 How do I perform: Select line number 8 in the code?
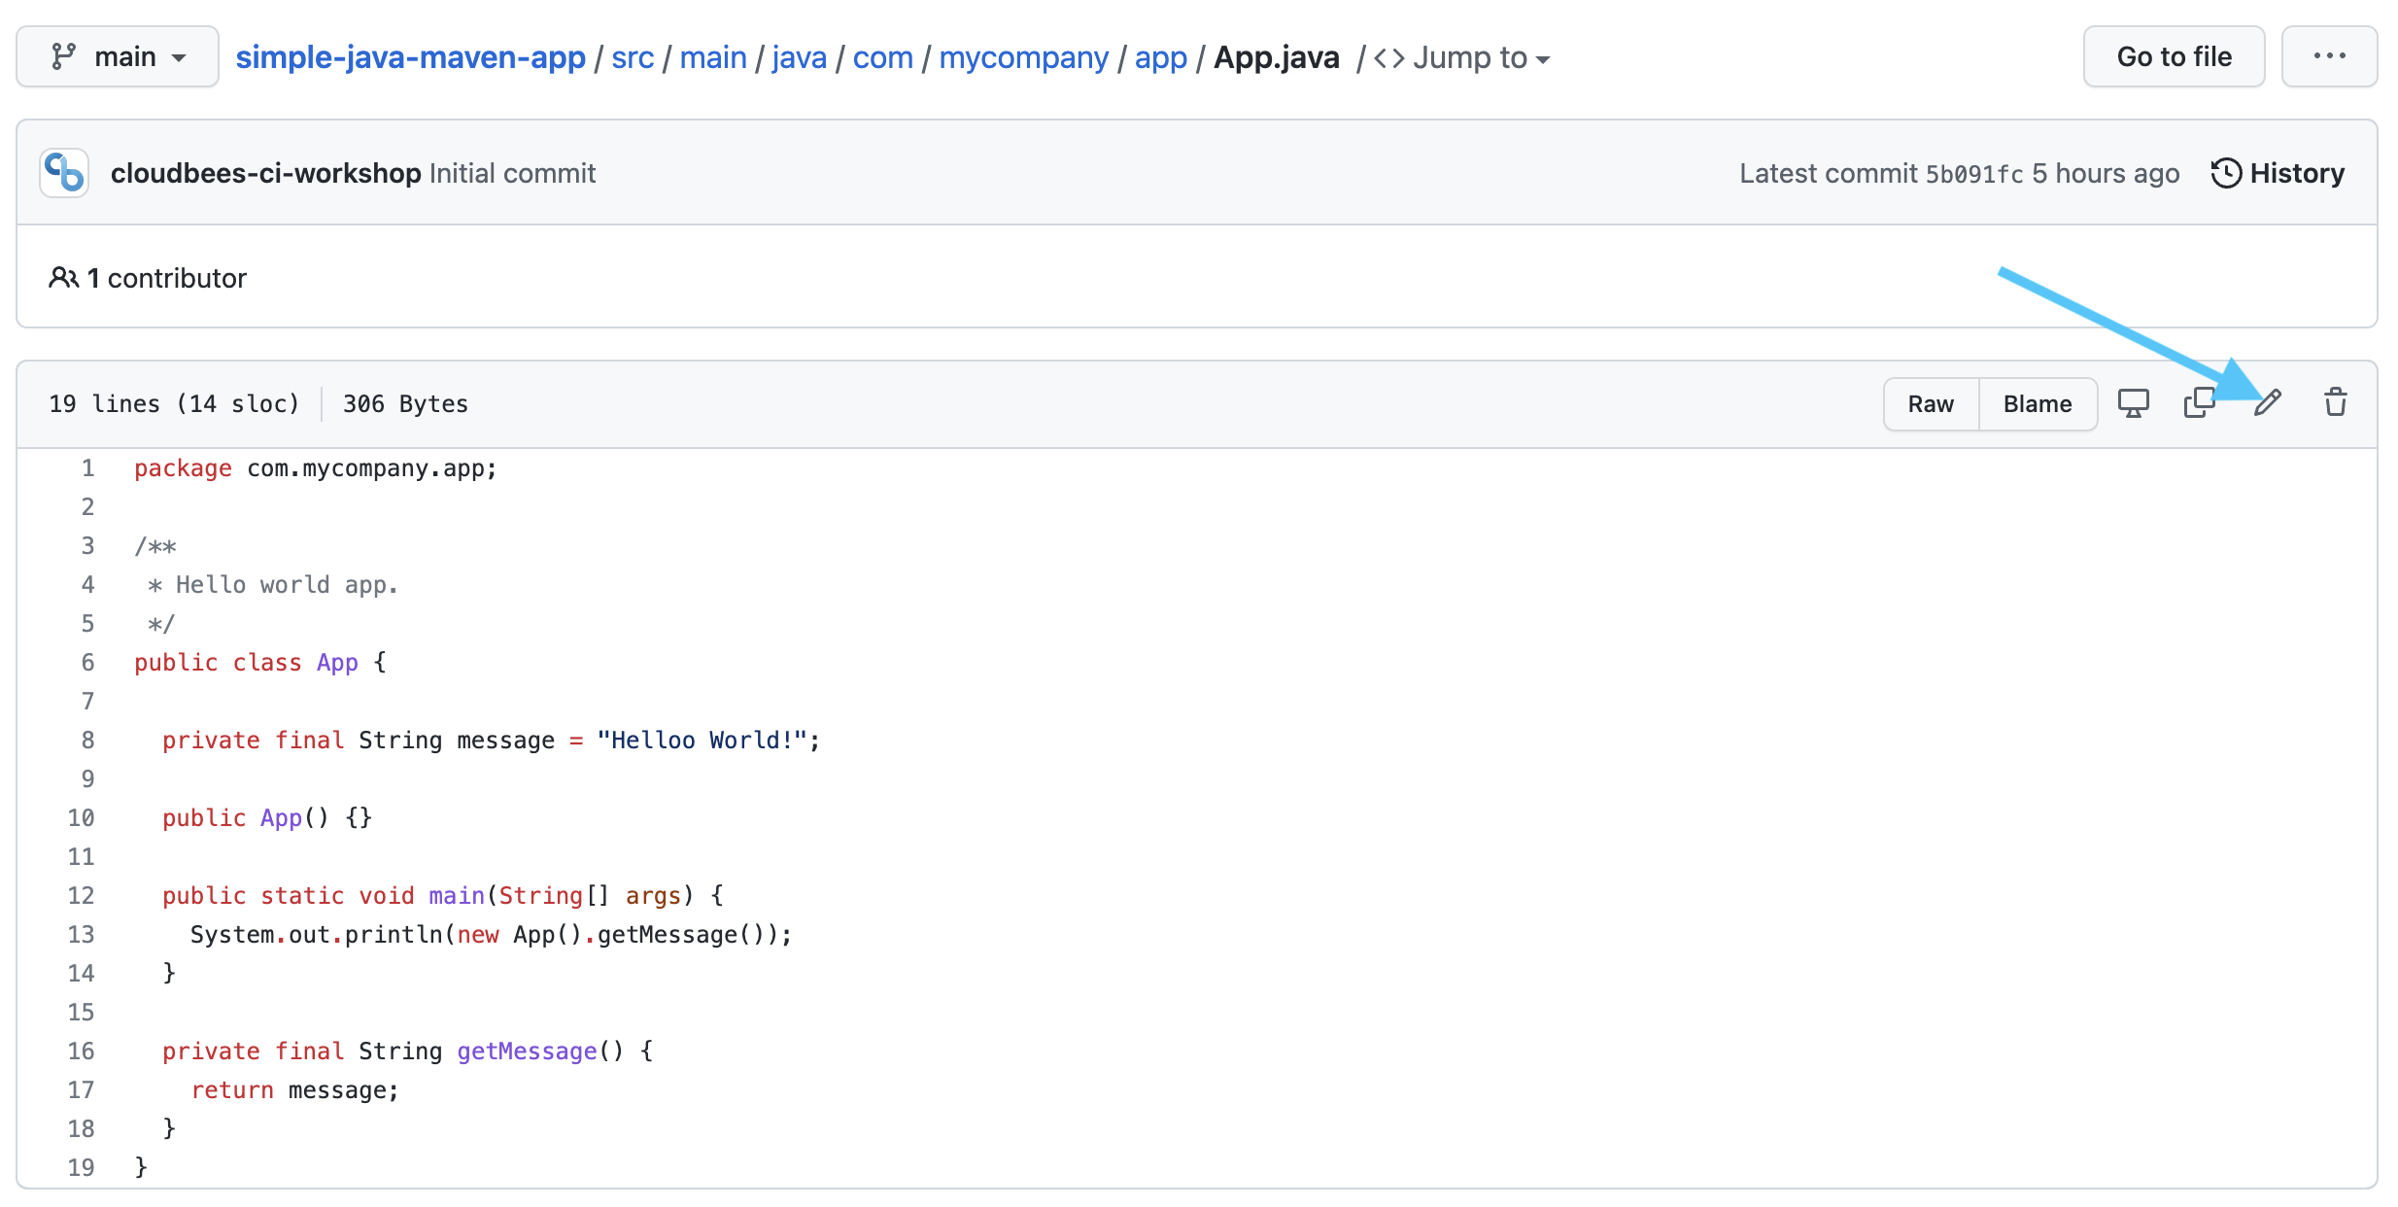tap(87, 740)
